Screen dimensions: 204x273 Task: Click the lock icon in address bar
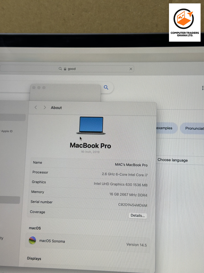65,69
